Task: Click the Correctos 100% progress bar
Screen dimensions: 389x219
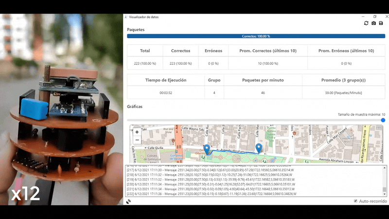Action: pos(256,36)
